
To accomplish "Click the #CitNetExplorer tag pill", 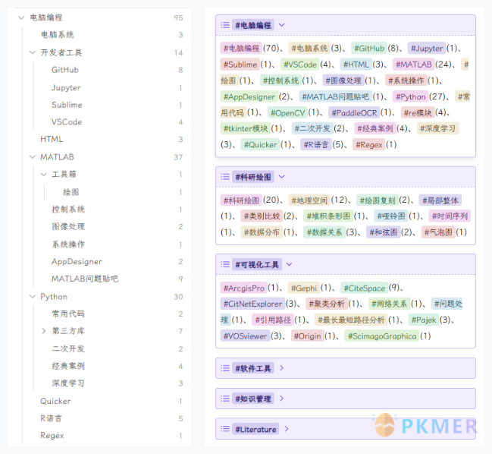I will [x=252, y=304].
